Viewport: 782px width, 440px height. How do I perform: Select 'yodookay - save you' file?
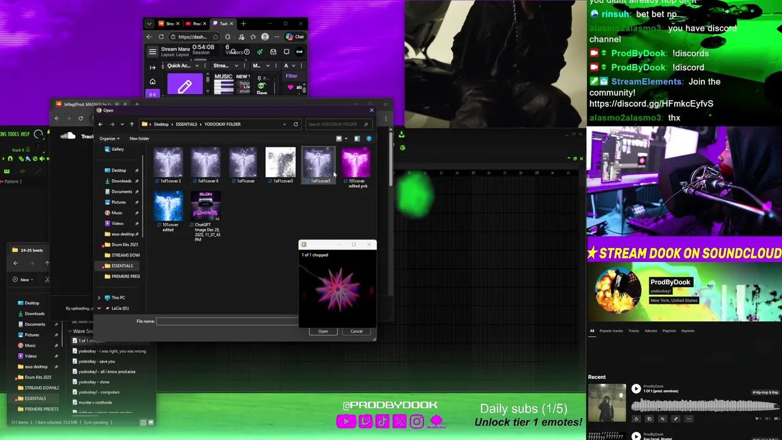[97, 362]
